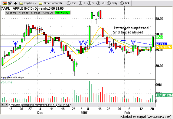Image resolution: width=173 pixels, height=119 pixels.
Task: Click the Feb month label
Action: 127,113
